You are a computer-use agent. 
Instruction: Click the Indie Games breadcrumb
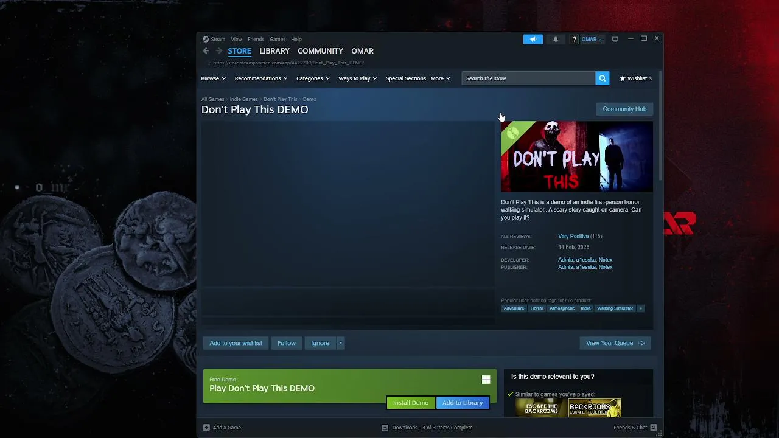click(x=244, y=99)
